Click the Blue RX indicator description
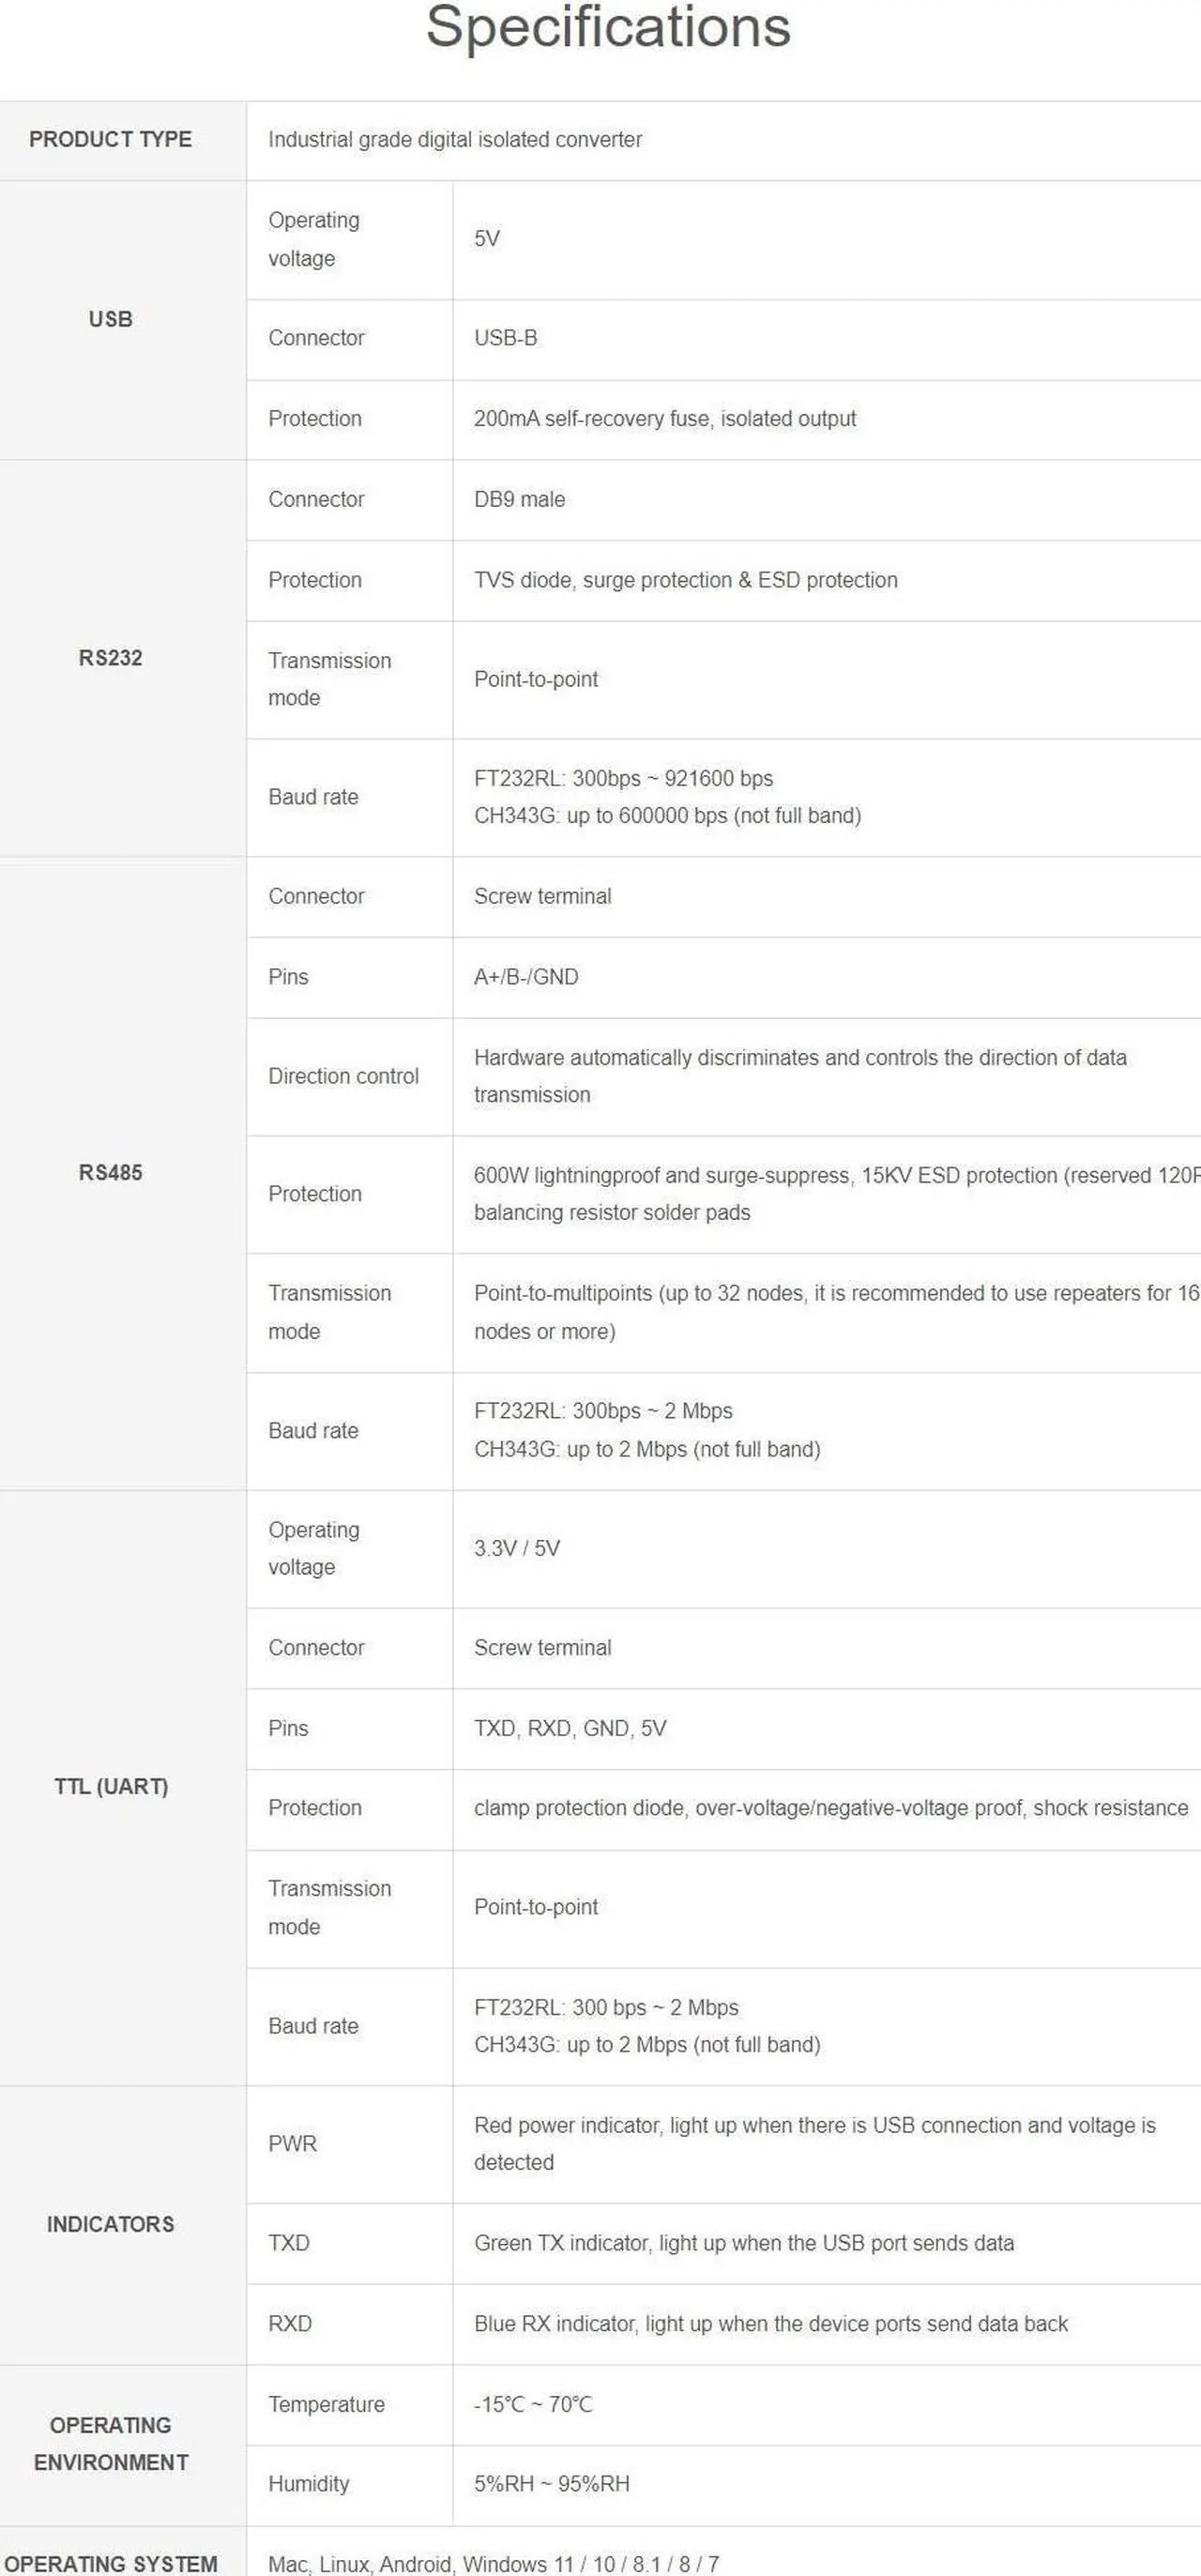 pos(771,2324)
